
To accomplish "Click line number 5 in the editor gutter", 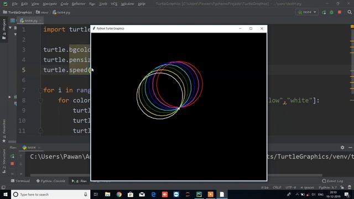I will click(24, 70).
